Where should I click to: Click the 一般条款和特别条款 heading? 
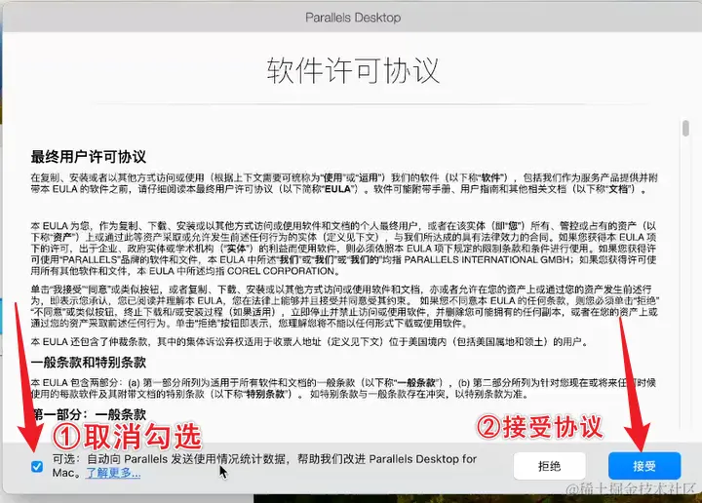pyautogui.click(x=88, y=362)
